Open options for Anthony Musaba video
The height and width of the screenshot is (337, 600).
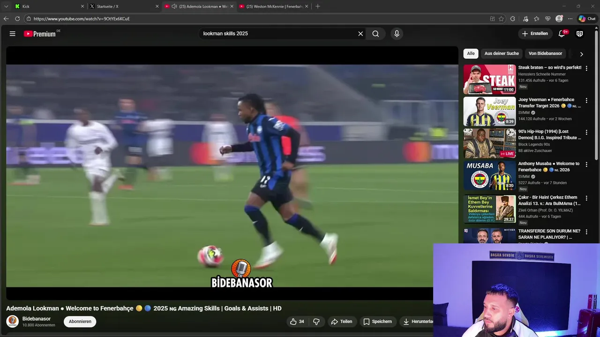coord(586,164)
